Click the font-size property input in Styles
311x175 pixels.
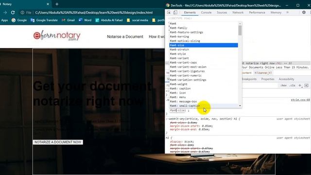pyautogui.click(x=177, y=110)
